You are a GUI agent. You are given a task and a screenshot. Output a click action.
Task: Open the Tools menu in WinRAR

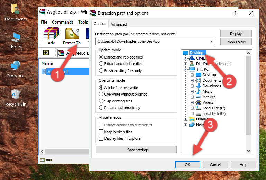point(83,22)
